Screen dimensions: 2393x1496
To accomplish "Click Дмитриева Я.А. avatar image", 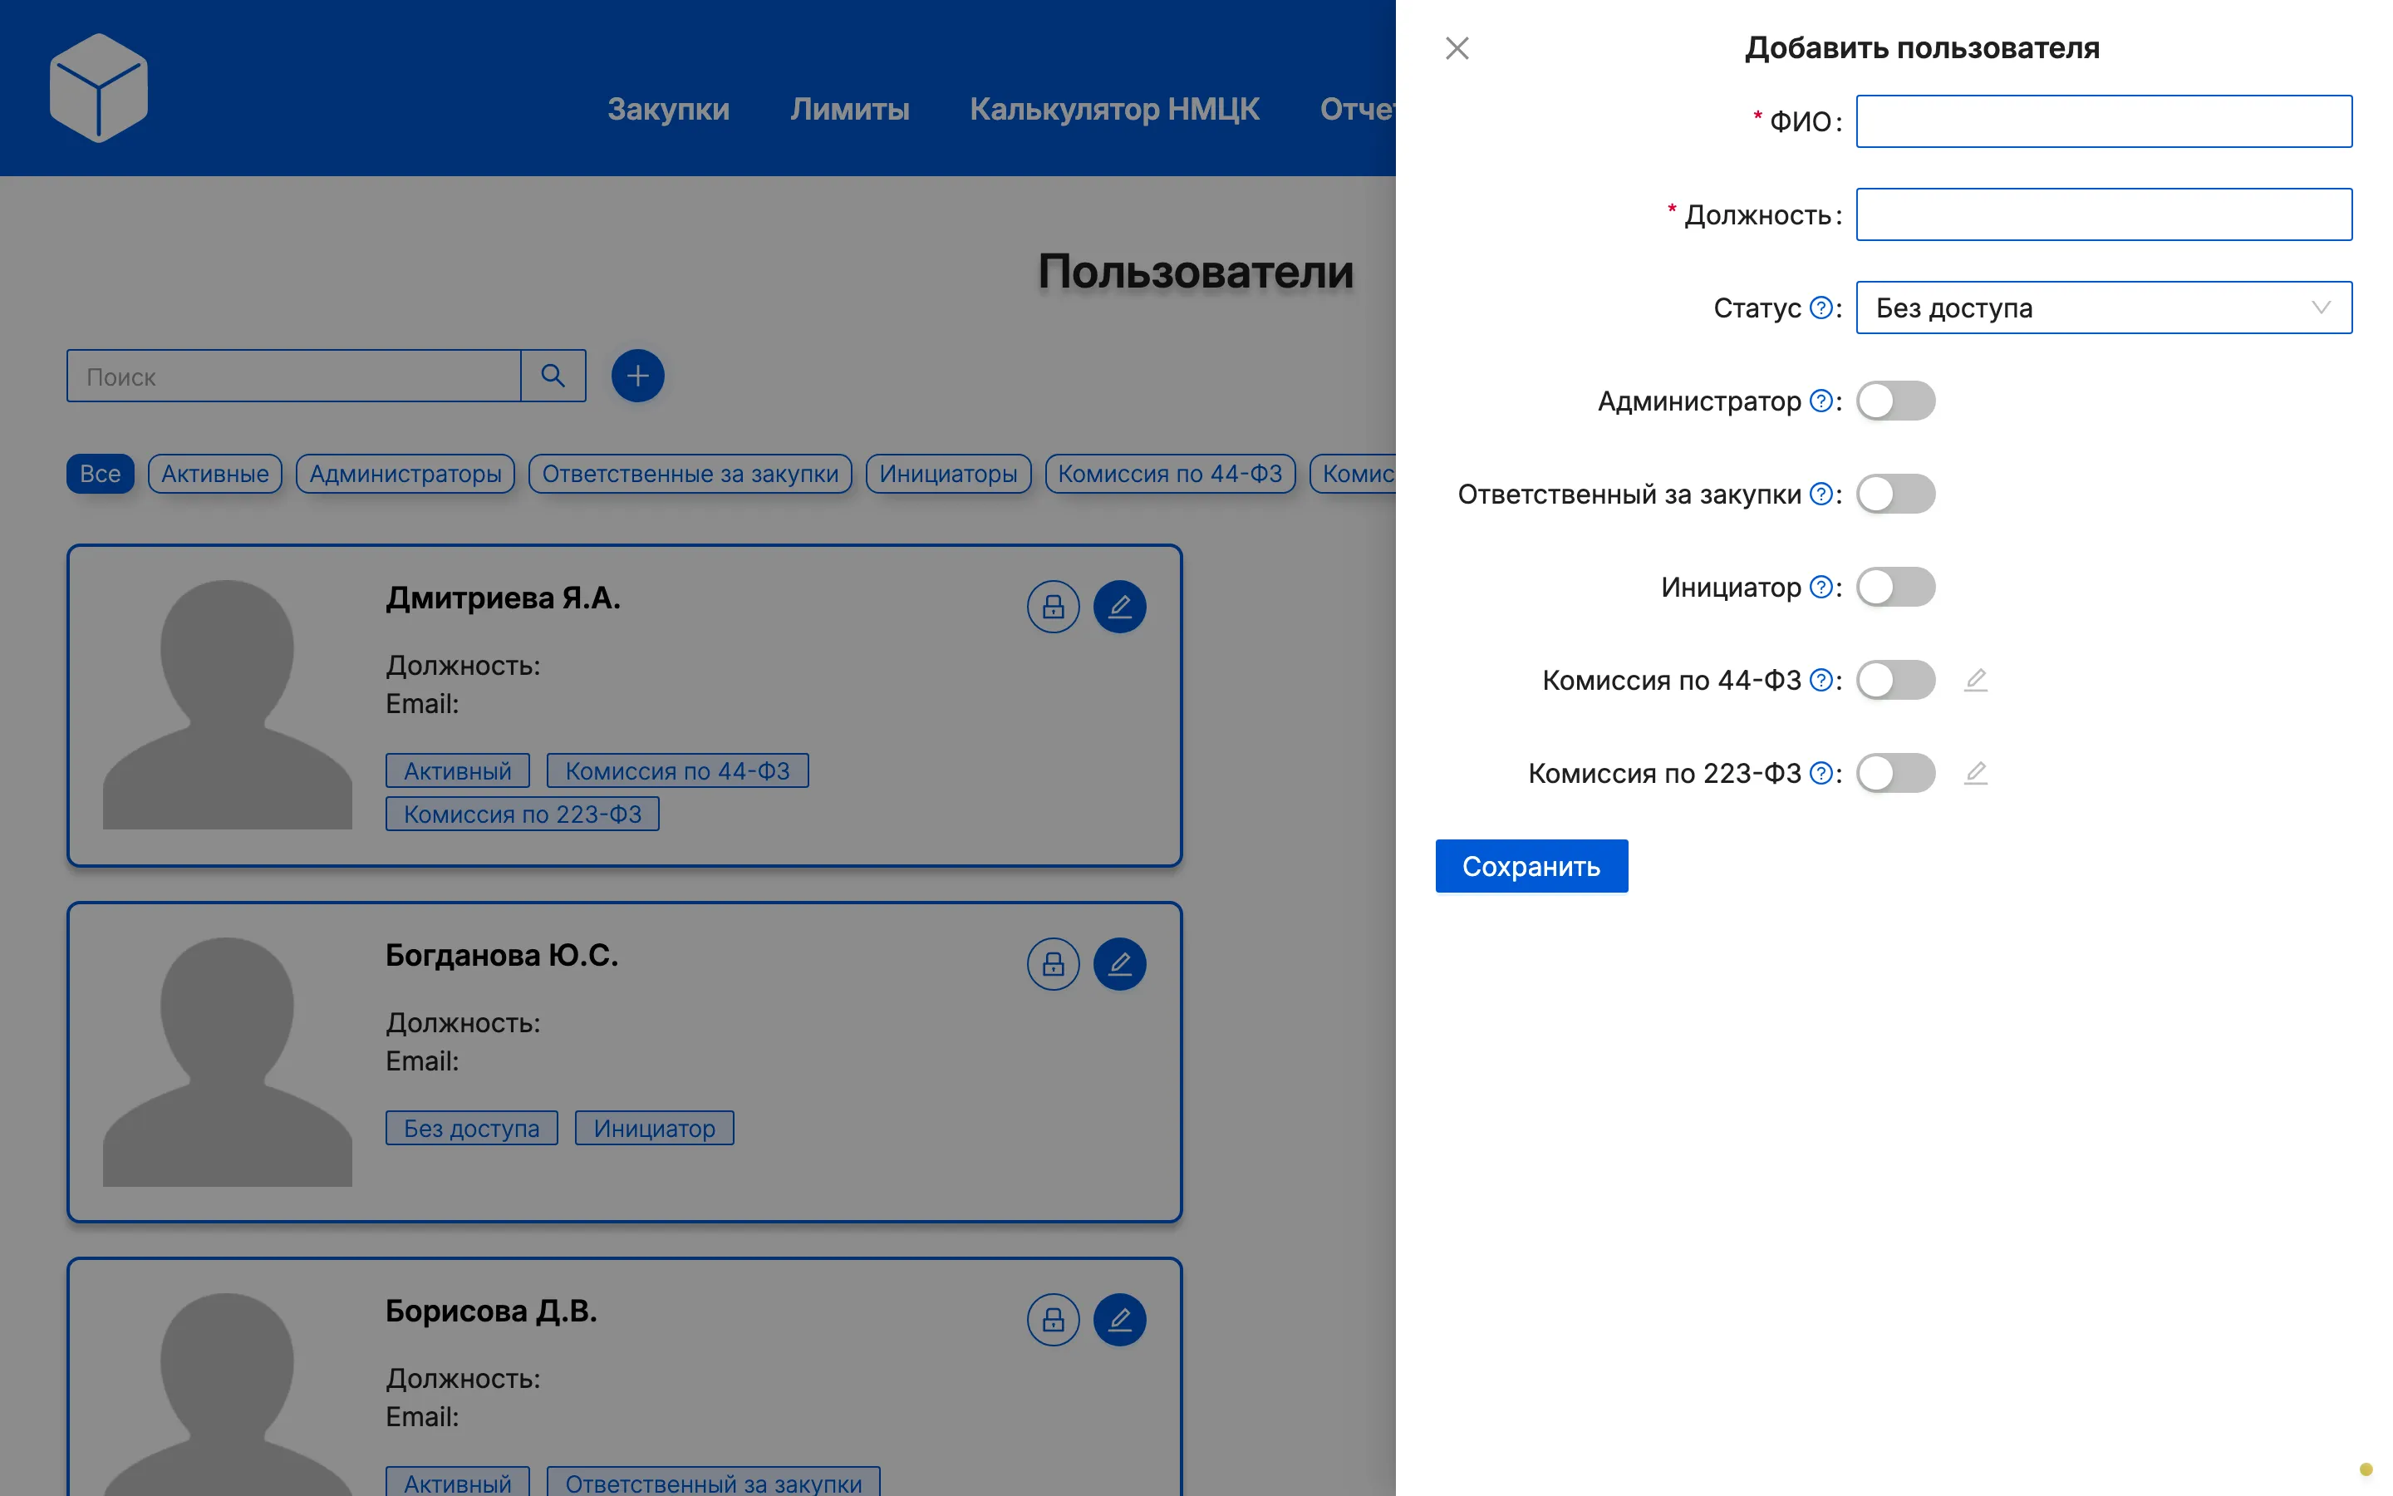I will click(228, 705).
